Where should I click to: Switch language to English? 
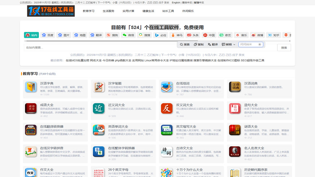176,3
